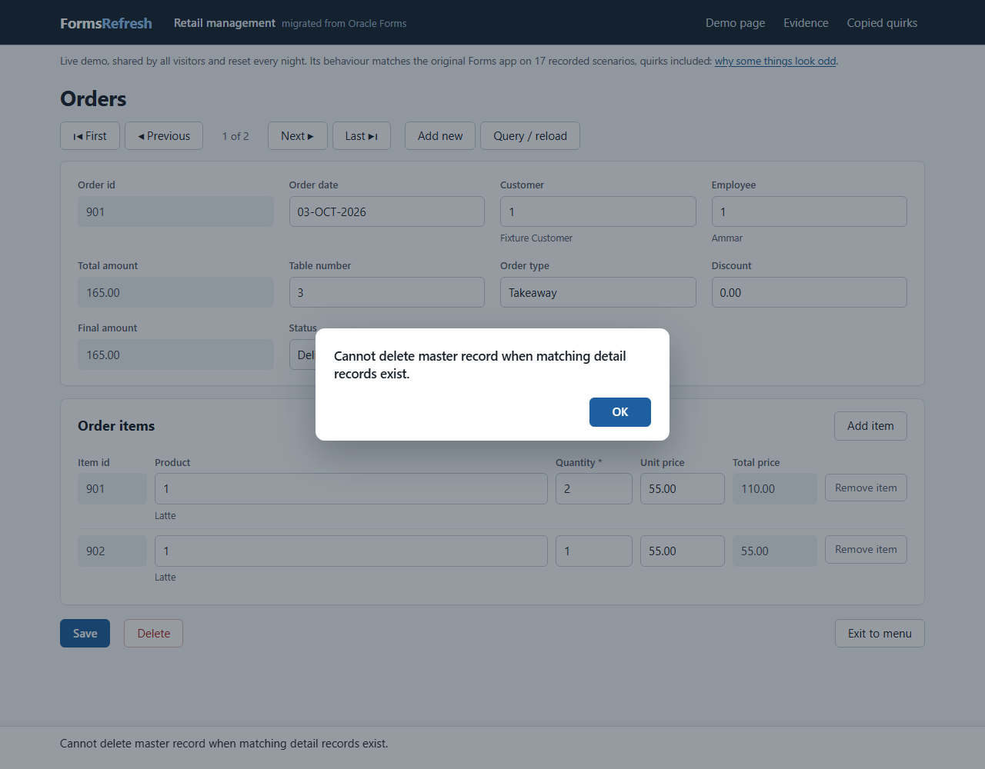This screenshot has width=985, height=769.
Task: Click the Add new order button
Action: tap(440, 136)
